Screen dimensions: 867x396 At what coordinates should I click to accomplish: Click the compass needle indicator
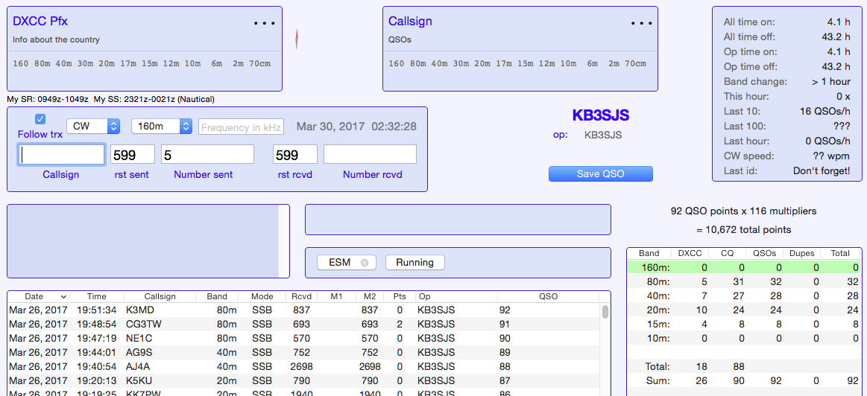click(x=297, y=39)
